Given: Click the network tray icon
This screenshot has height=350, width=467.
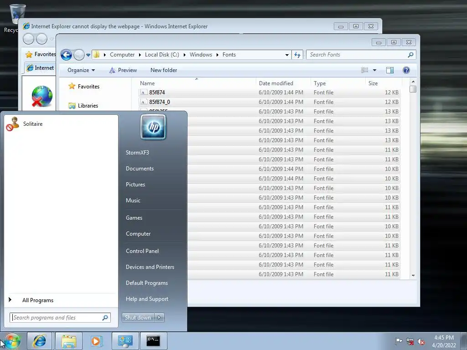Looking at the screenshot, I should 410,341.
